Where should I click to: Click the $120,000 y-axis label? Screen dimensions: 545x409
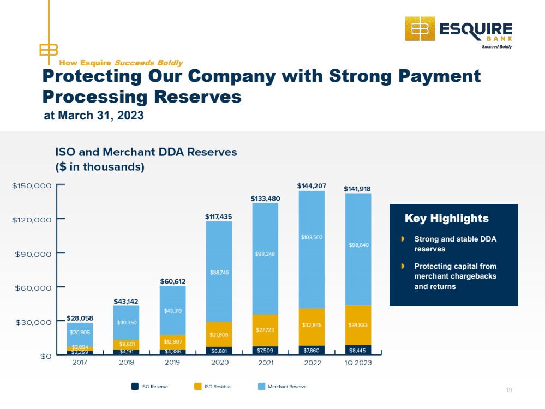point(32,220)
